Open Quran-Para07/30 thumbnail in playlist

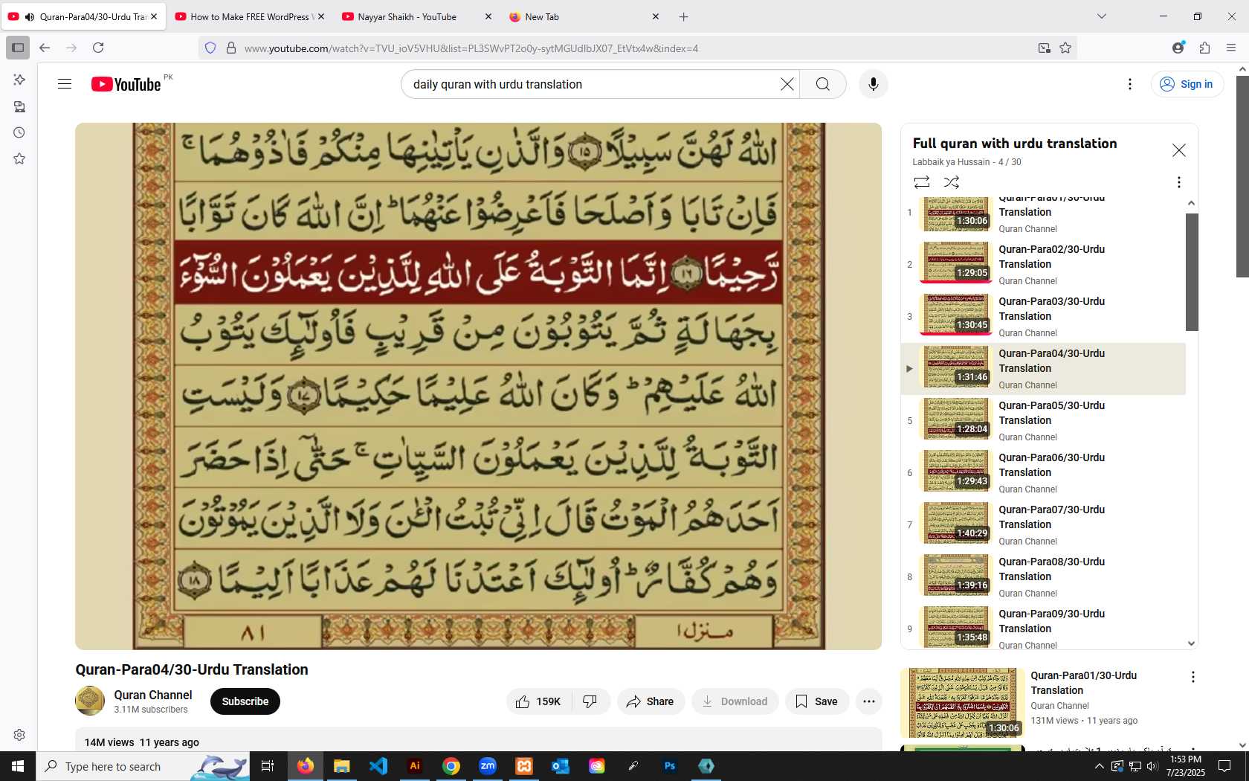click(x=955, y=523)
